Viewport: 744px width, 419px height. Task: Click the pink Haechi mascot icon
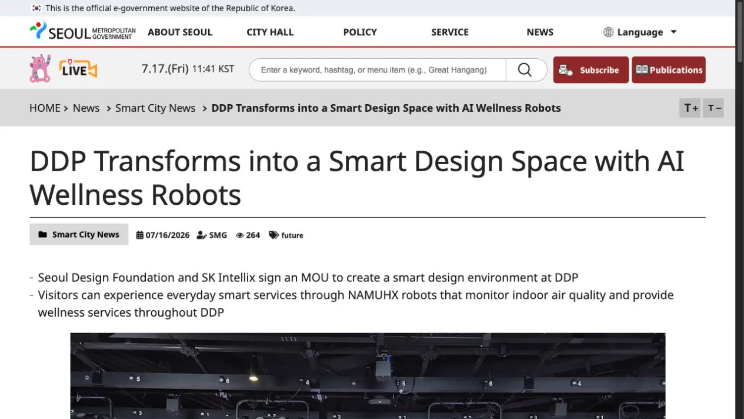tap(40, 69)
